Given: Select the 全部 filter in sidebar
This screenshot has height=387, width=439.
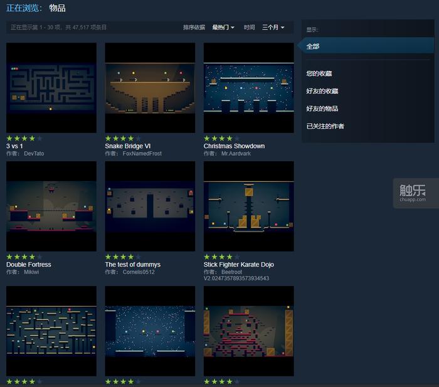Looking at the screenshot, I should tap(313, 46).
